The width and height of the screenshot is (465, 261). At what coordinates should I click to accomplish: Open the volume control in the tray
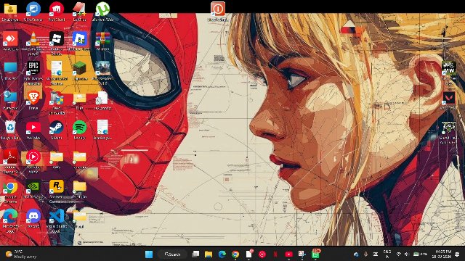click(407, 254)
